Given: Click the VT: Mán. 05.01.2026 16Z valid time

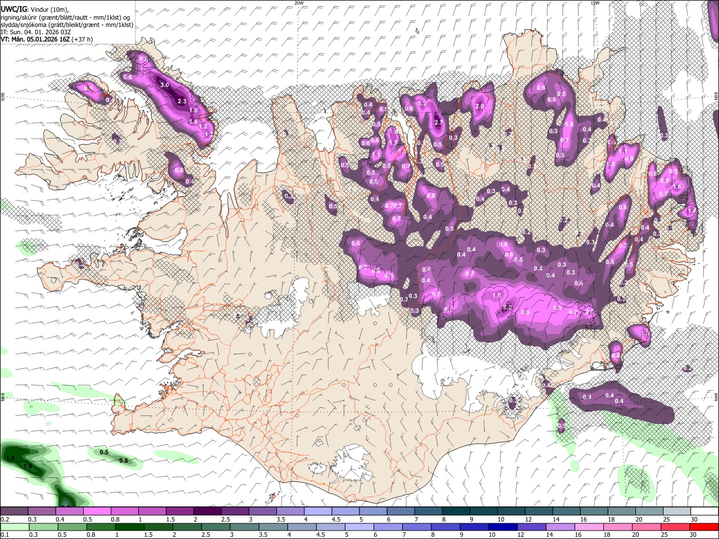Looking at the screenshot, I should tap(35, 39).
